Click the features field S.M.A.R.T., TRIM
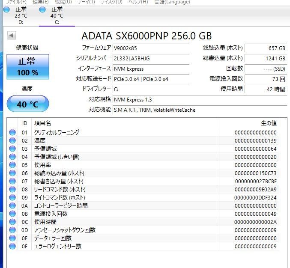The width and height of the screenshot is (290, 268). [200, 110]
